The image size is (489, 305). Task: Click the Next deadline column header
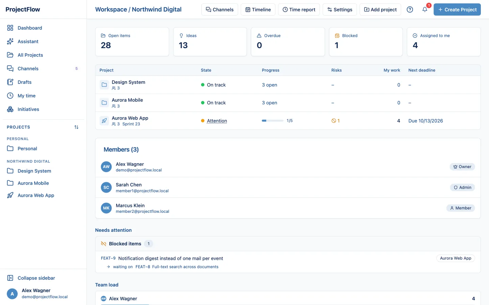pyautogui.click(x=422, y=70)
